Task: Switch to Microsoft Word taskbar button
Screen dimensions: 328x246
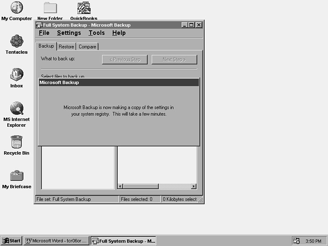Action: [x=56, y=241]
